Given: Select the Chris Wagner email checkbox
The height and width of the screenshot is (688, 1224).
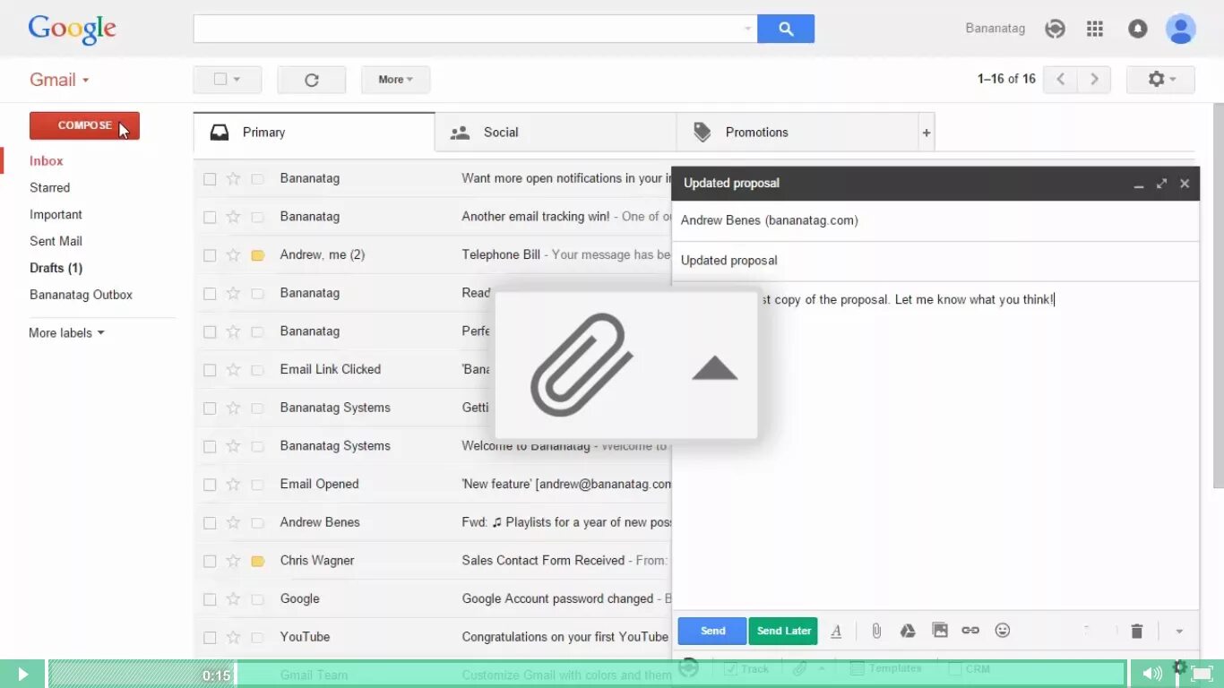Looking at the screenshot, I should pyautogui.click(x=210, y=561).
